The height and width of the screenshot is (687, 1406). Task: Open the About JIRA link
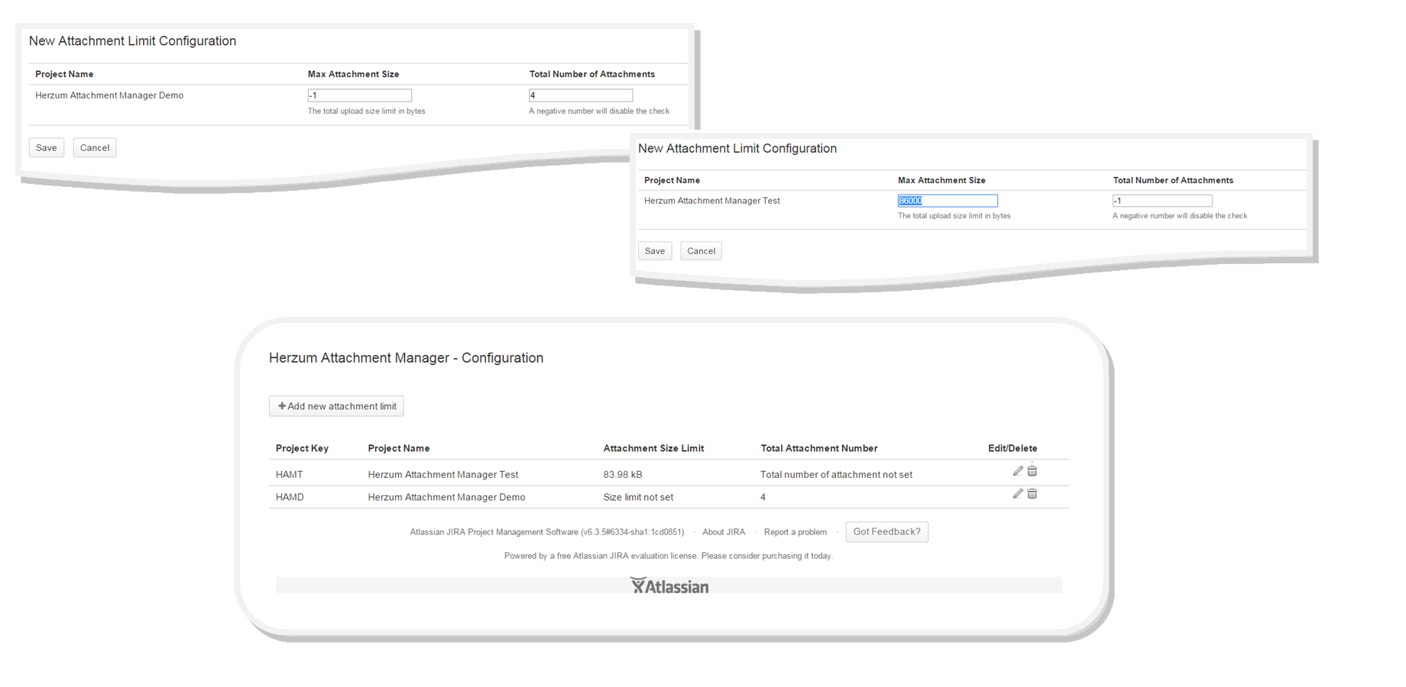coord(724,532)
